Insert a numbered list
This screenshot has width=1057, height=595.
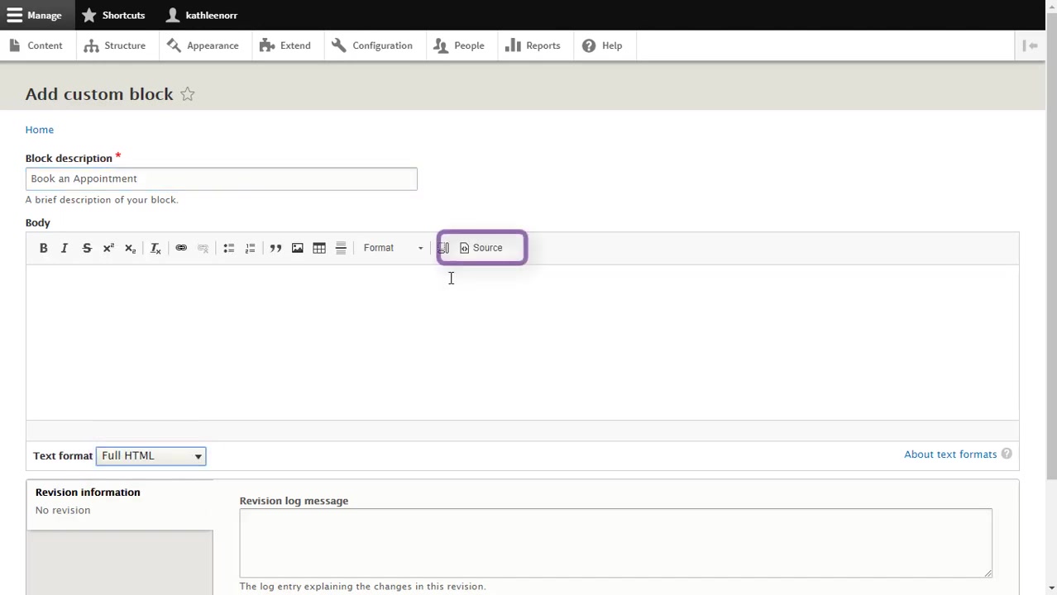[x=251, y=248]
